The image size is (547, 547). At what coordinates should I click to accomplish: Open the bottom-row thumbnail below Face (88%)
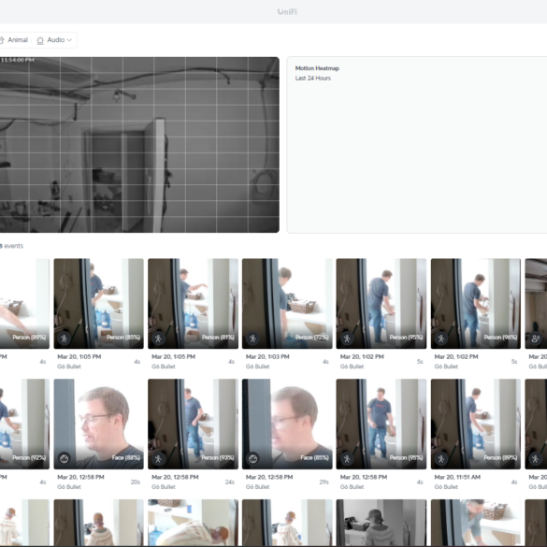pyautogui.click(x=99, y=523)
